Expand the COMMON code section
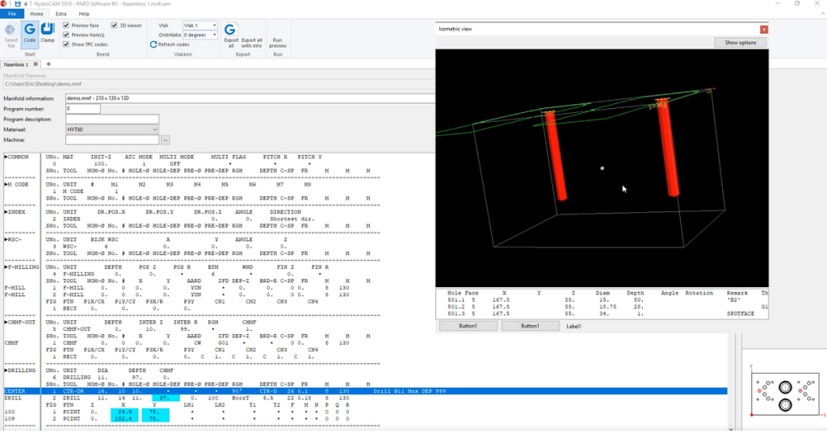The width and height of the screenshot is (827, 443). click(6, 157)
